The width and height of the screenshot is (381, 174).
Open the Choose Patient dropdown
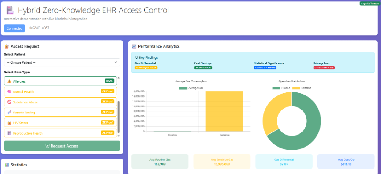[x=62, y=62]
